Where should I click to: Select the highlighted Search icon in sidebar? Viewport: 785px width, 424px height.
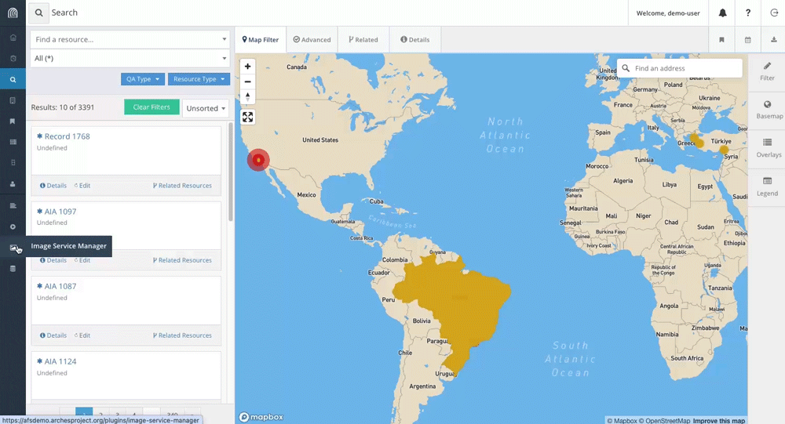tap(13, 79)
